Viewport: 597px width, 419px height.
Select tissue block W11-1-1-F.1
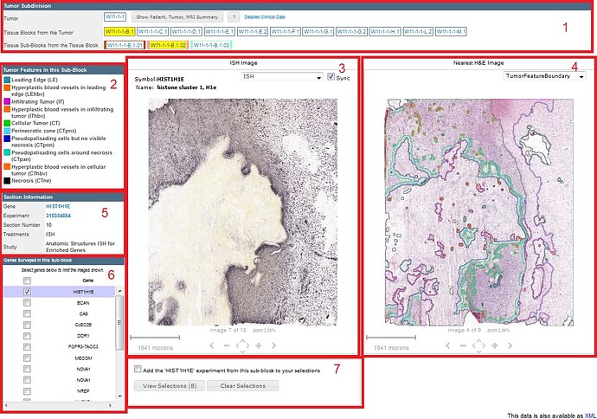coord(286,32)
